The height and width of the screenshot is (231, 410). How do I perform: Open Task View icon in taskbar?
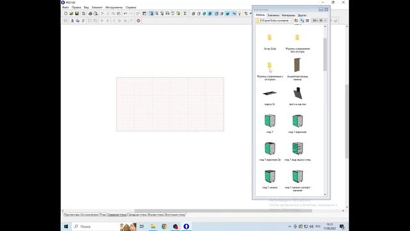[142, 227]
